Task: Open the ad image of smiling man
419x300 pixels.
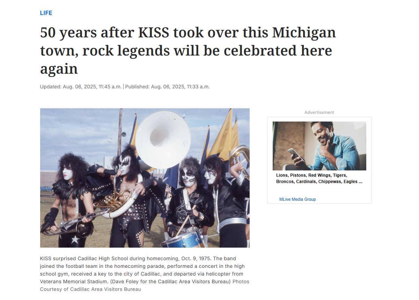Action: click(319, 146)
